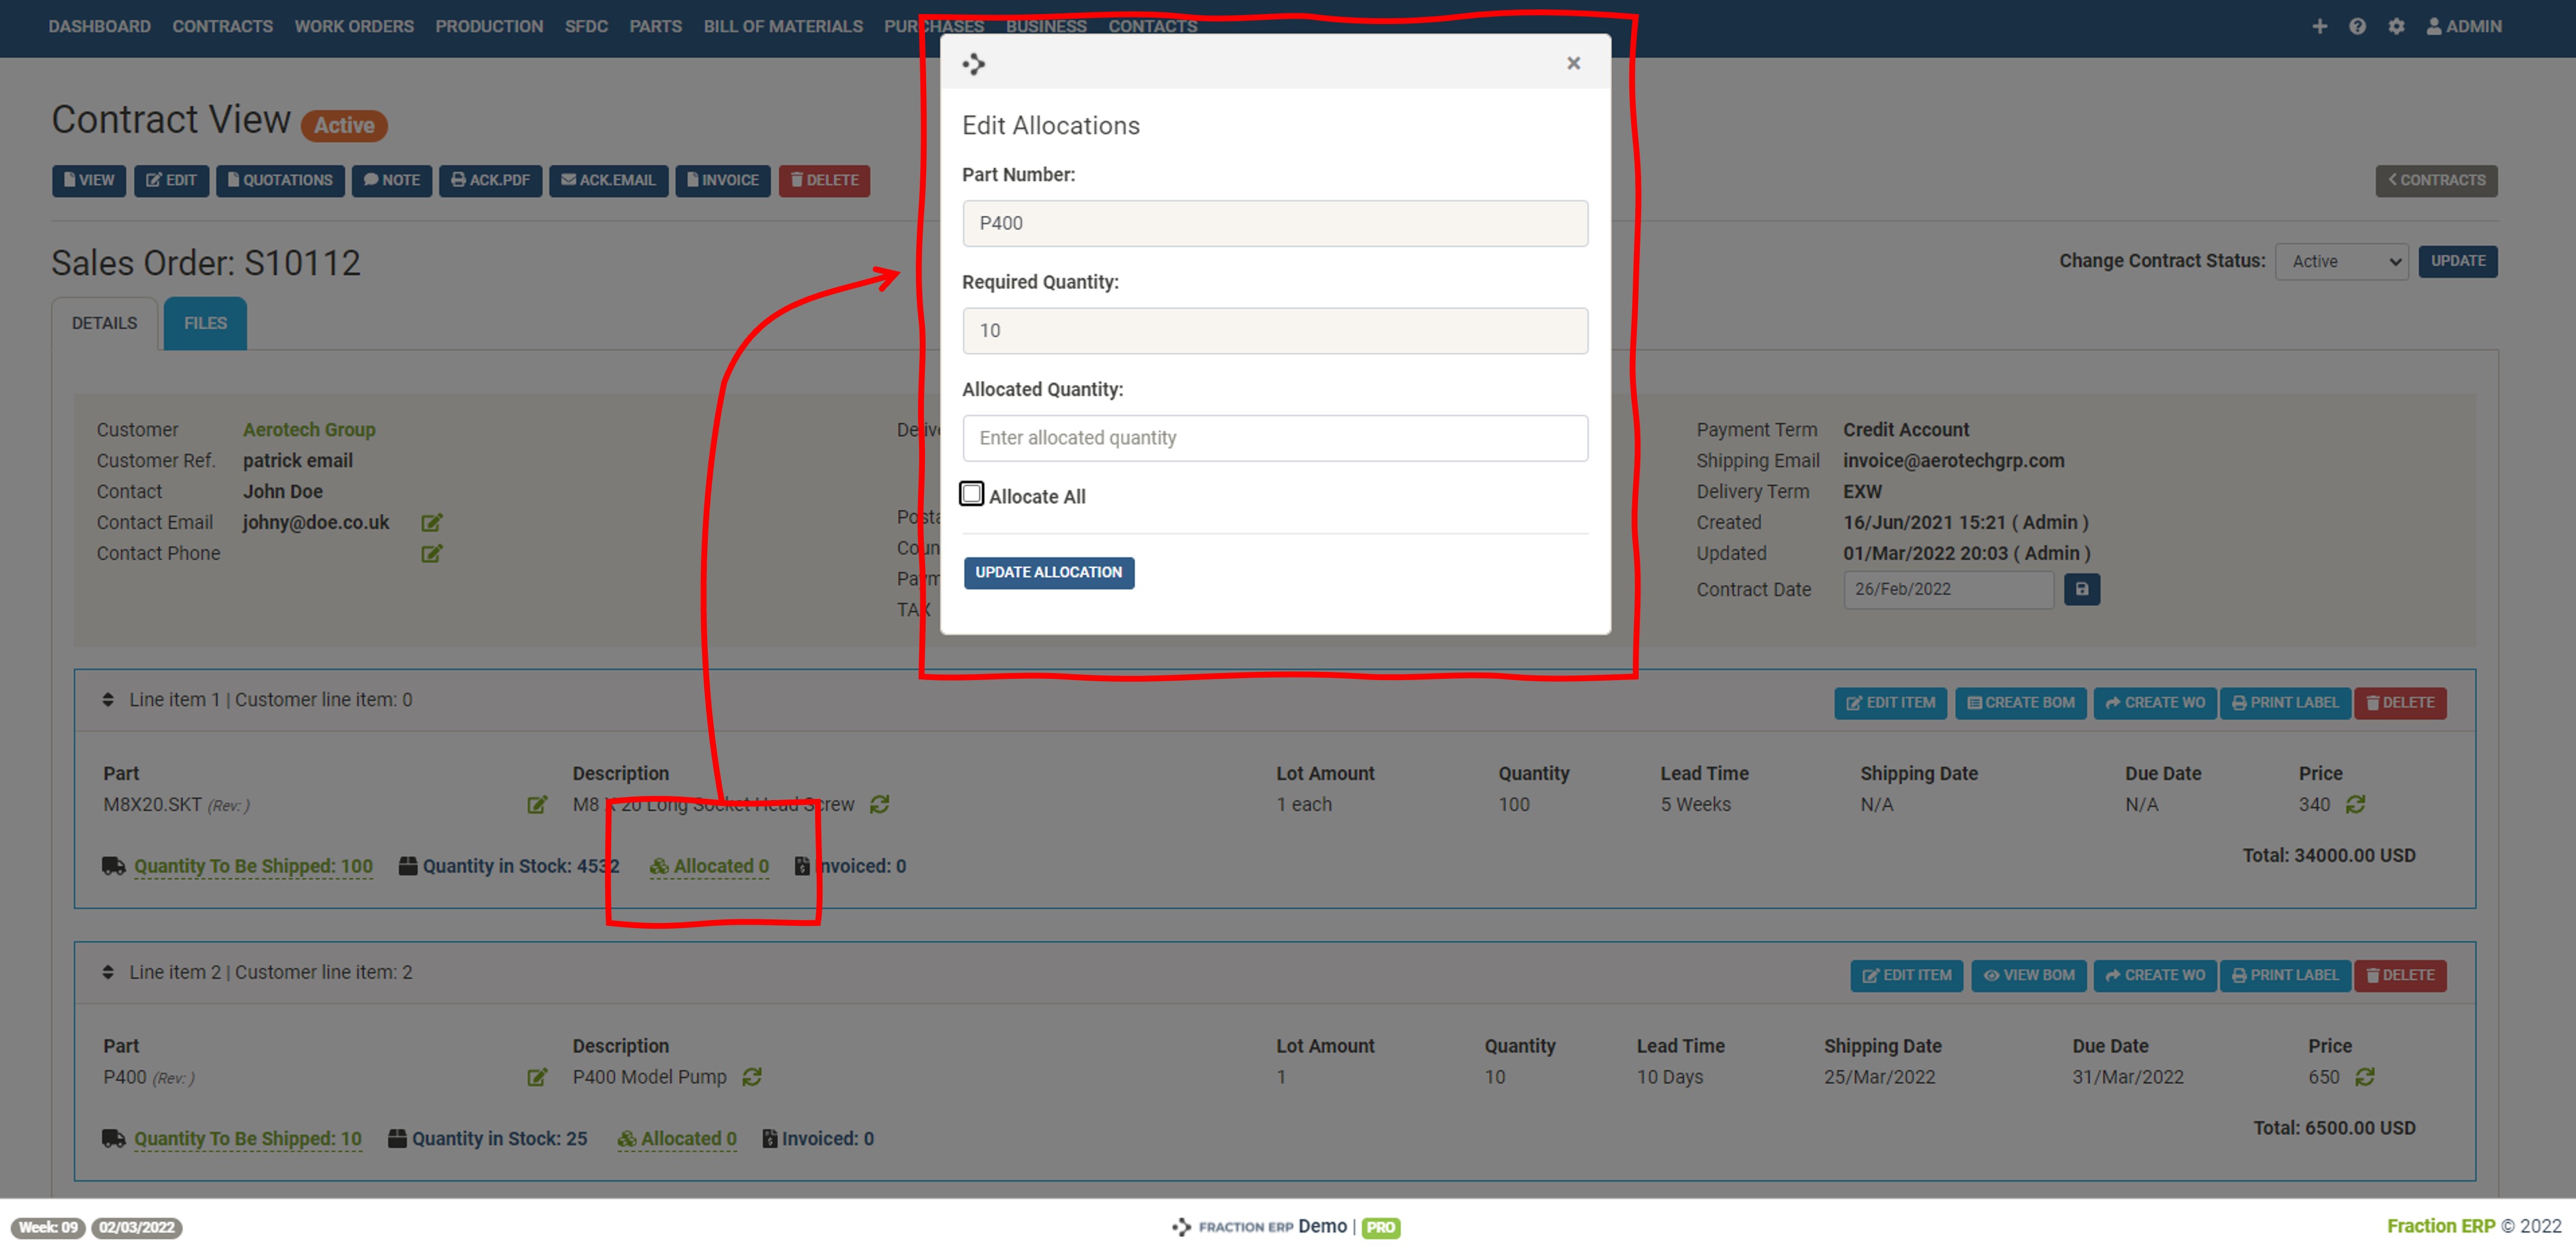The height and width of the screenshot is (1246, 2576).
Task: Open the Change Contract Status dropdown
Action: (2341, 261)
